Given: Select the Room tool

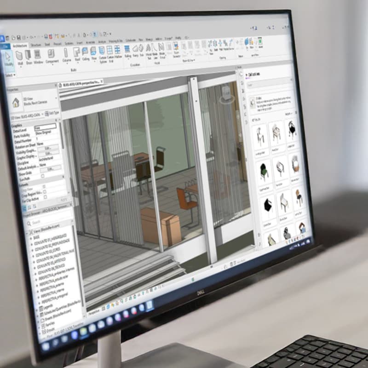Looking at the screenshot, I should 169,48.
